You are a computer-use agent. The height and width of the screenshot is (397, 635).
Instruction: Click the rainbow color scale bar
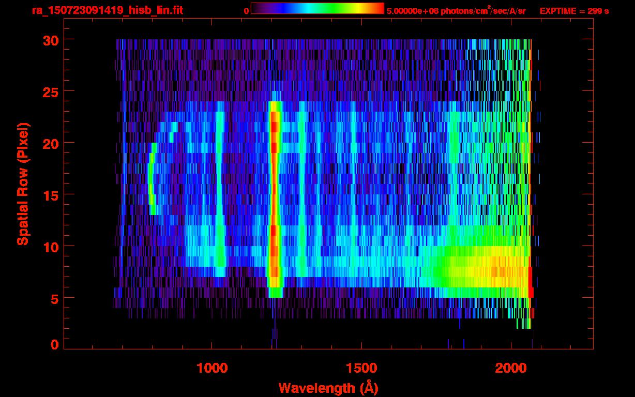pyautogui.click(x=317, y=8)
